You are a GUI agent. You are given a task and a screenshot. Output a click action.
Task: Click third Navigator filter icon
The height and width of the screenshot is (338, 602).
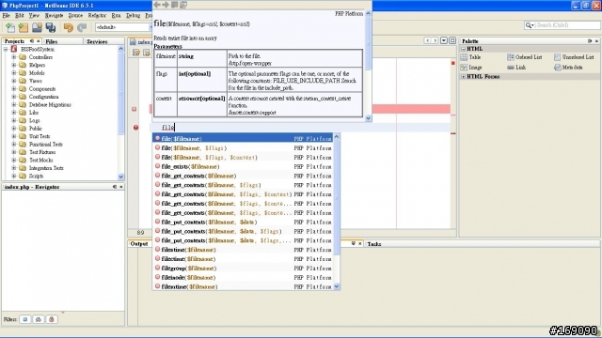pyautogui.click(x=52, y=319)
